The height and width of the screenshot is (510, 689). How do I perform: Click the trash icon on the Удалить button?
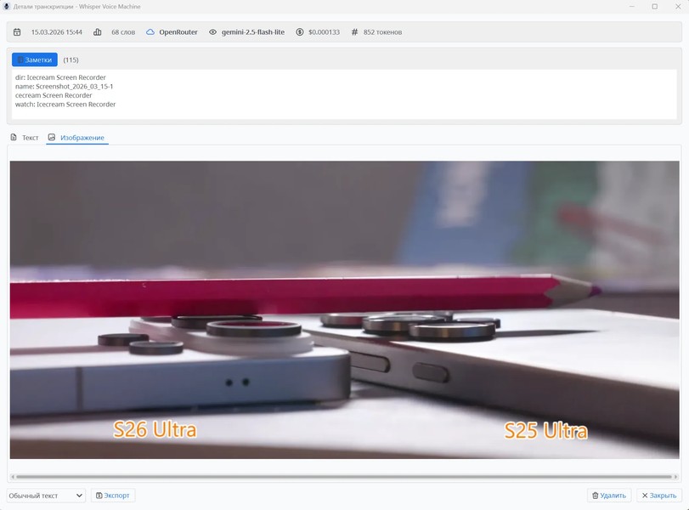tap(595, 496)
